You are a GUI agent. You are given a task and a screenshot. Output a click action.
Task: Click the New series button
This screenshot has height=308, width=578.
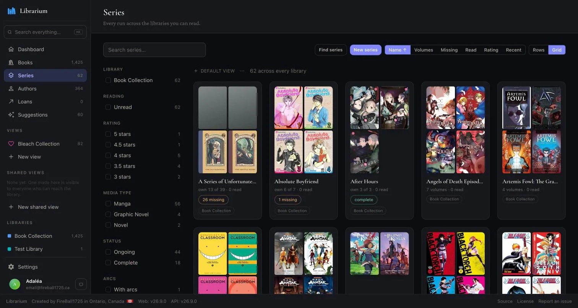[365, 50]
